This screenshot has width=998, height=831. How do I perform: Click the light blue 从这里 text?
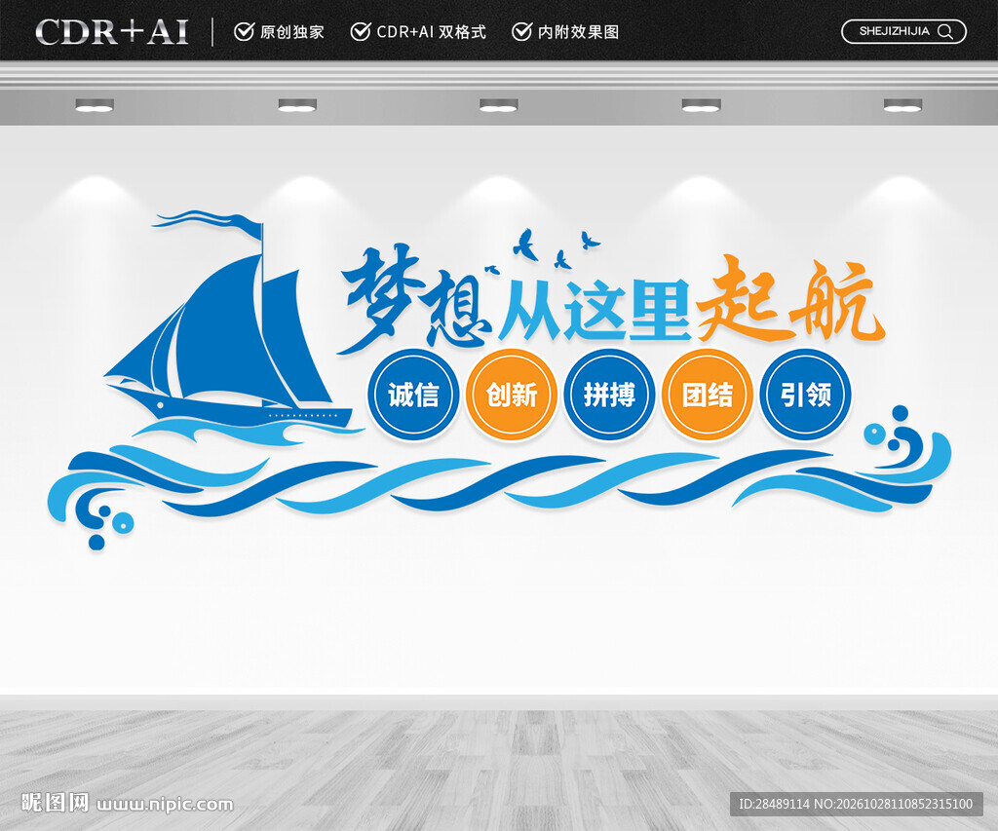(x=595, y=310)
